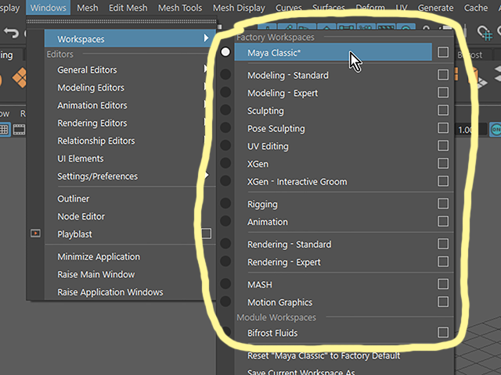
Task: Open UV Editing option box
Action: click(x=443, y=146)
